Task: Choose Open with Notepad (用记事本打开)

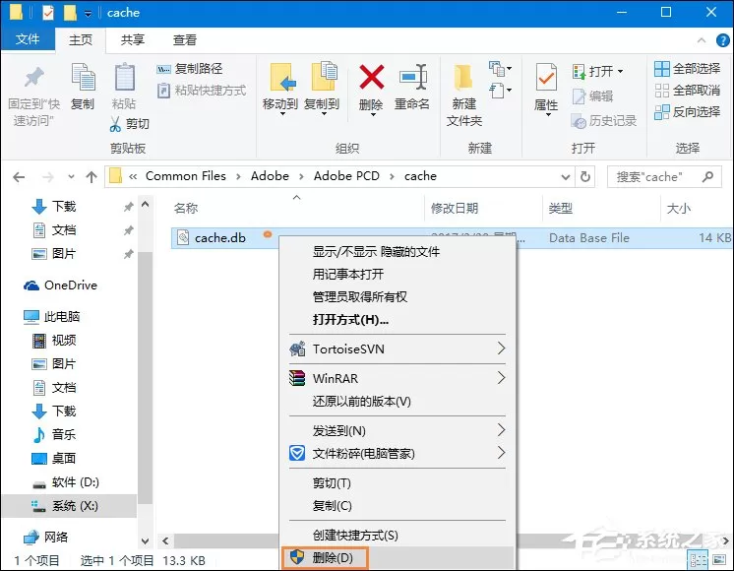Action: [x=398, y=274]
